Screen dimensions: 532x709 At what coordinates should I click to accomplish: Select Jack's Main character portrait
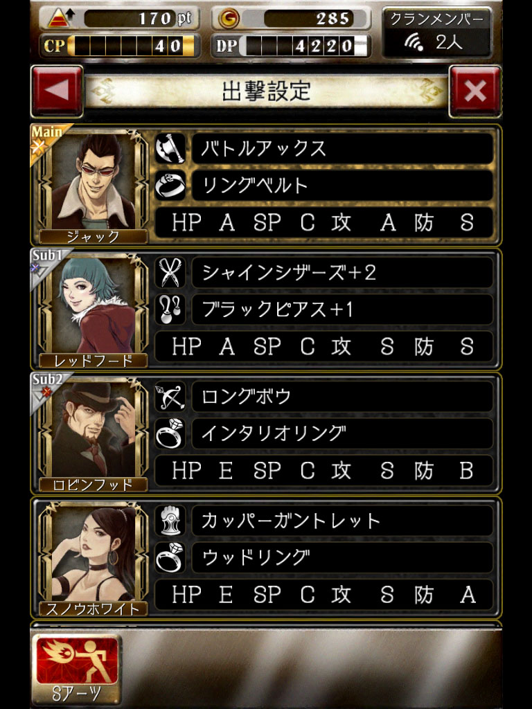94,185
